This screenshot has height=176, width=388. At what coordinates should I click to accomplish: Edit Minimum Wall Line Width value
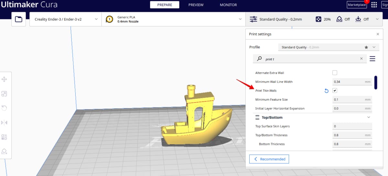click(352, 82)
